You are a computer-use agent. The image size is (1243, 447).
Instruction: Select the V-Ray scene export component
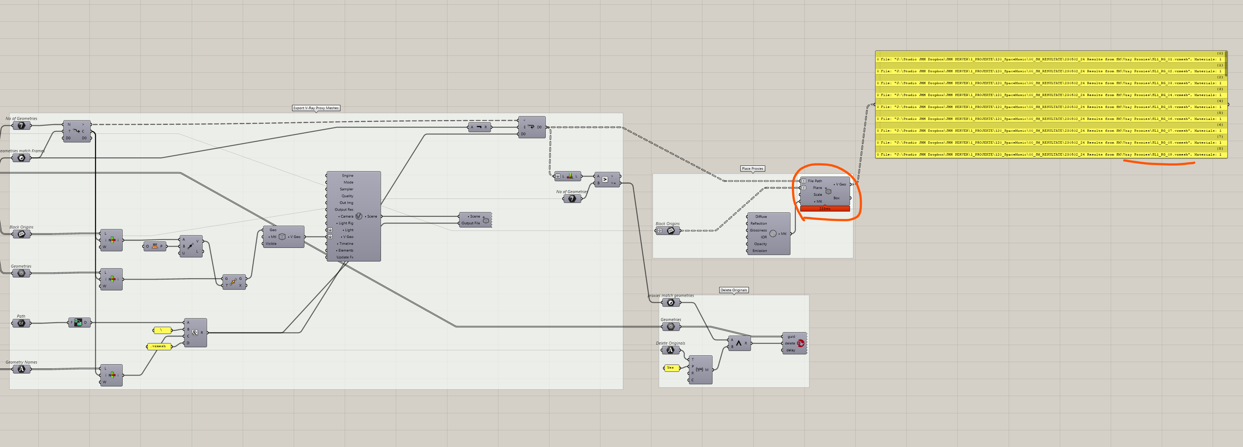(x=475, y=220)
